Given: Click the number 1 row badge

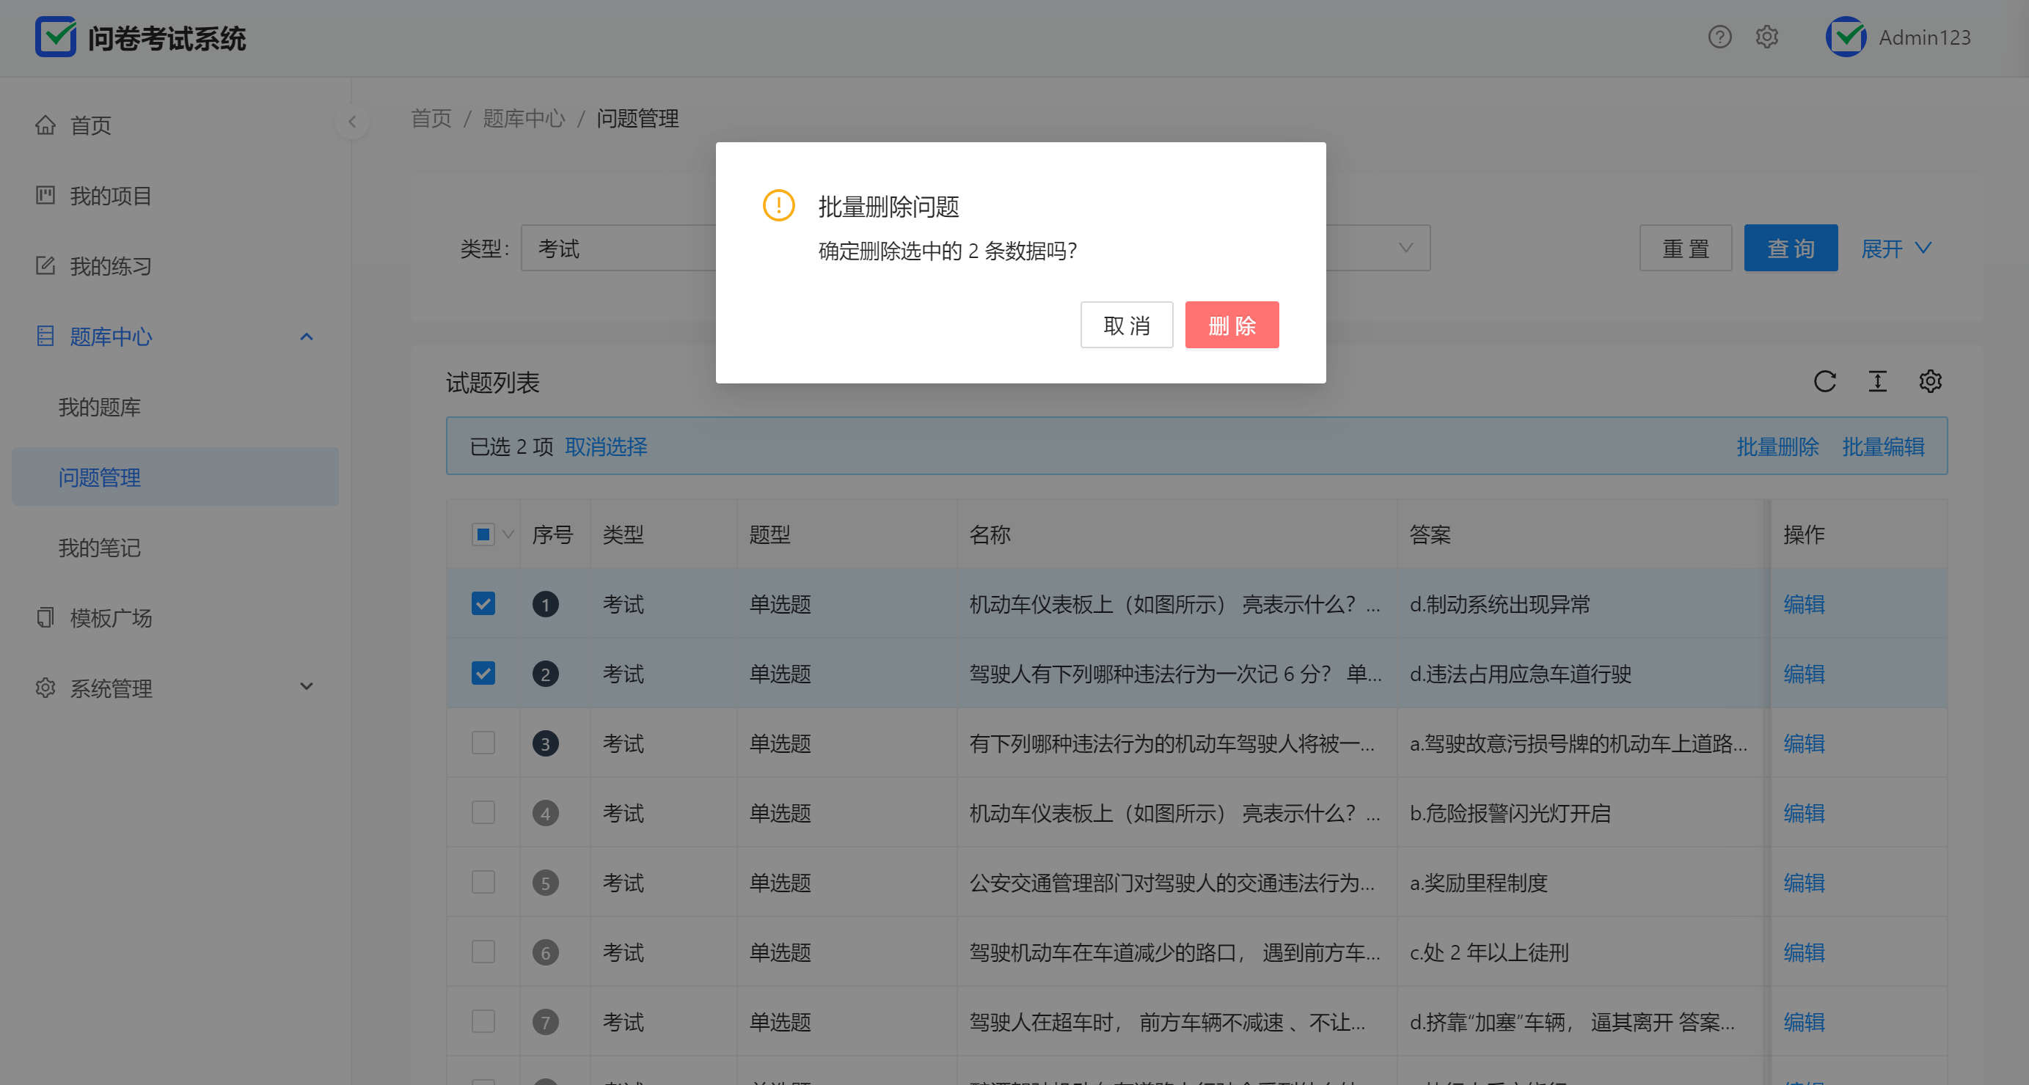Looking at the screenshot, I should 545,605.
